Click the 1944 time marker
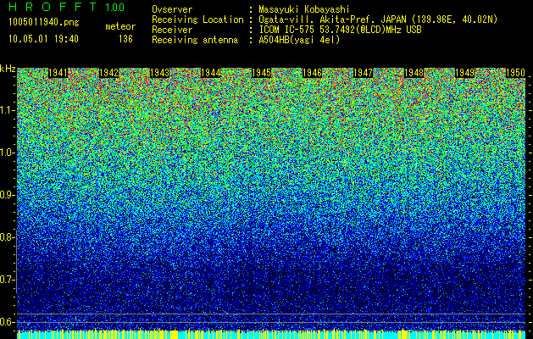 click(x=211, y=73)
